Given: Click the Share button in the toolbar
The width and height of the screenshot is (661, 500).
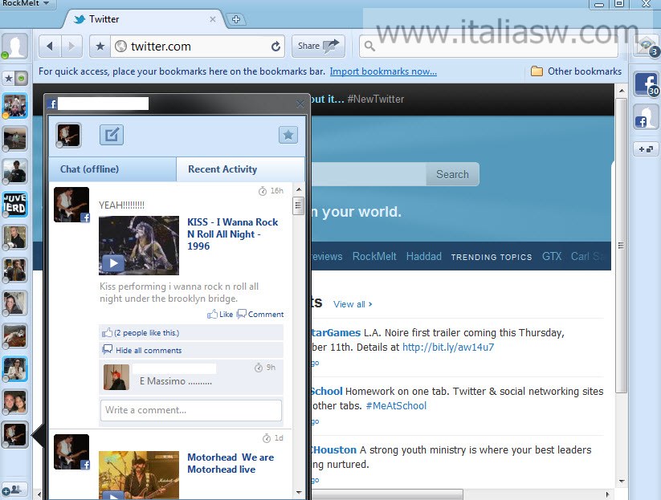Looking at the screenshot, I should click(x=318, y=46).
